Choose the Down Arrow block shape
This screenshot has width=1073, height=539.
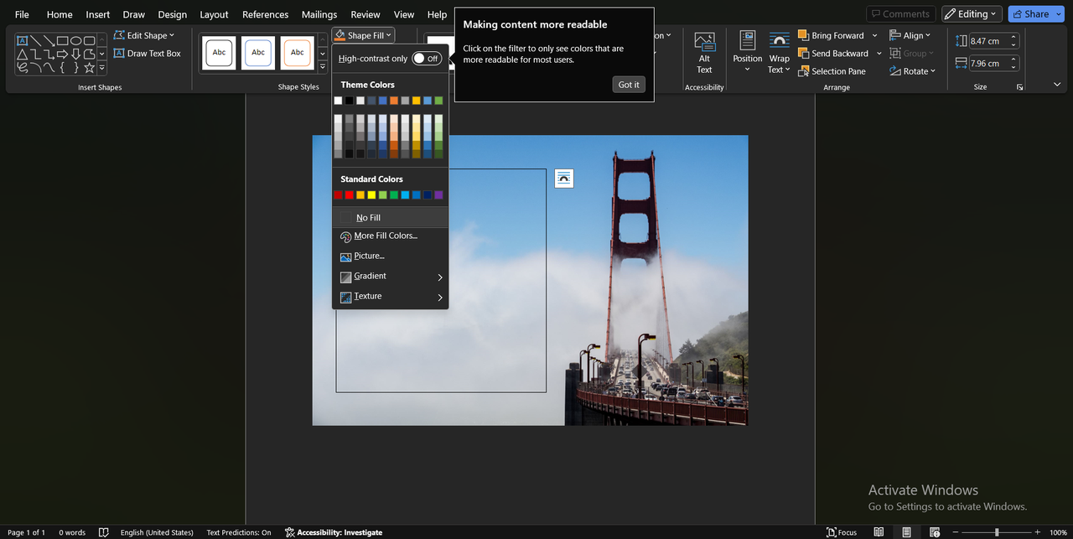click(76, 54)
